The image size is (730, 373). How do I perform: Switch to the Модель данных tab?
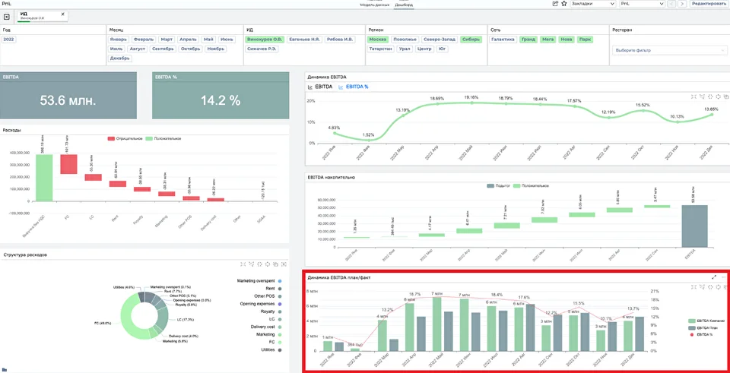coord(375,5)
